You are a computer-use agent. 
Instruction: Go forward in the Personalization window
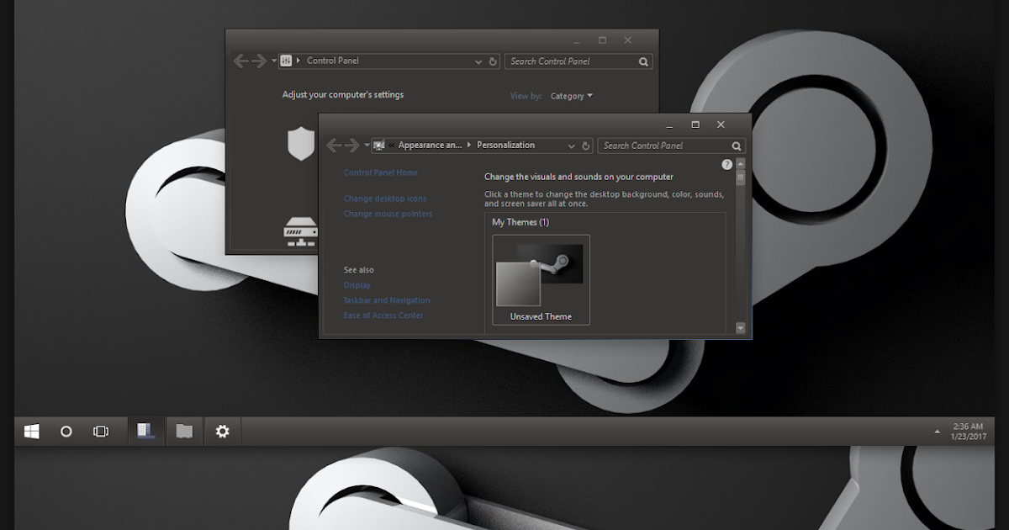click(352, 146)
